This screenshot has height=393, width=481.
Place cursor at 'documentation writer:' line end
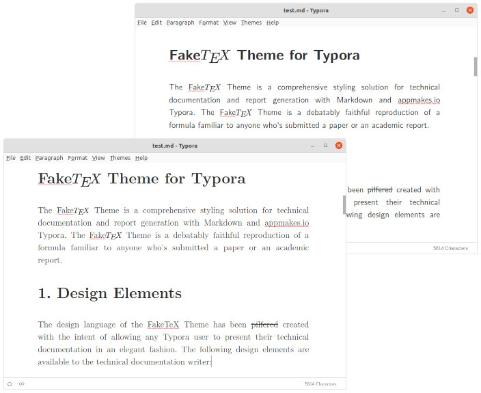point(212,362)
